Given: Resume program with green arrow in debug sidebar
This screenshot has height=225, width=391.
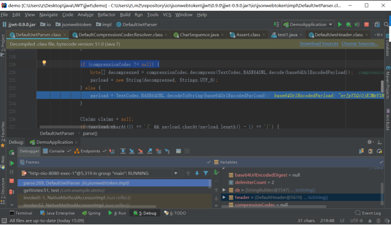Looking at the screenshot, I should click(x=11, y=164).
